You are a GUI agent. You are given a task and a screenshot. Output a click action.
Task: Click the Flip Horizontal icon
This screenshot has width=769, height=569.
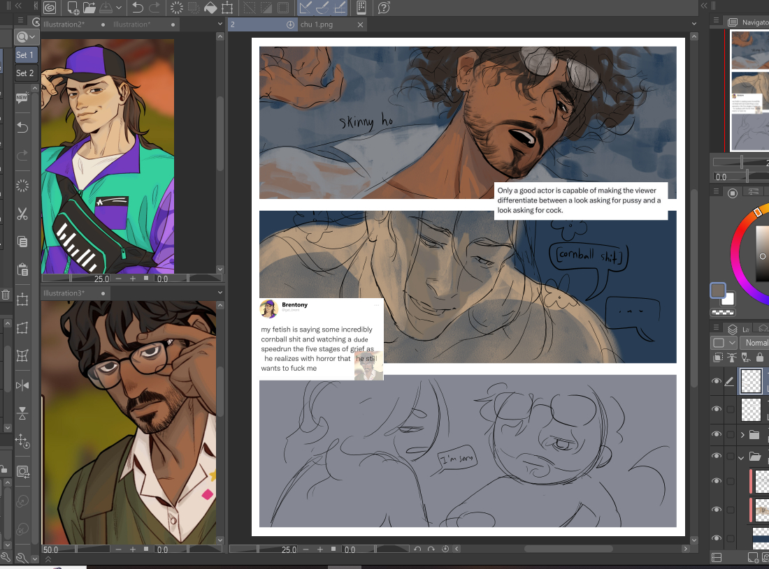[x=22, y=385]
